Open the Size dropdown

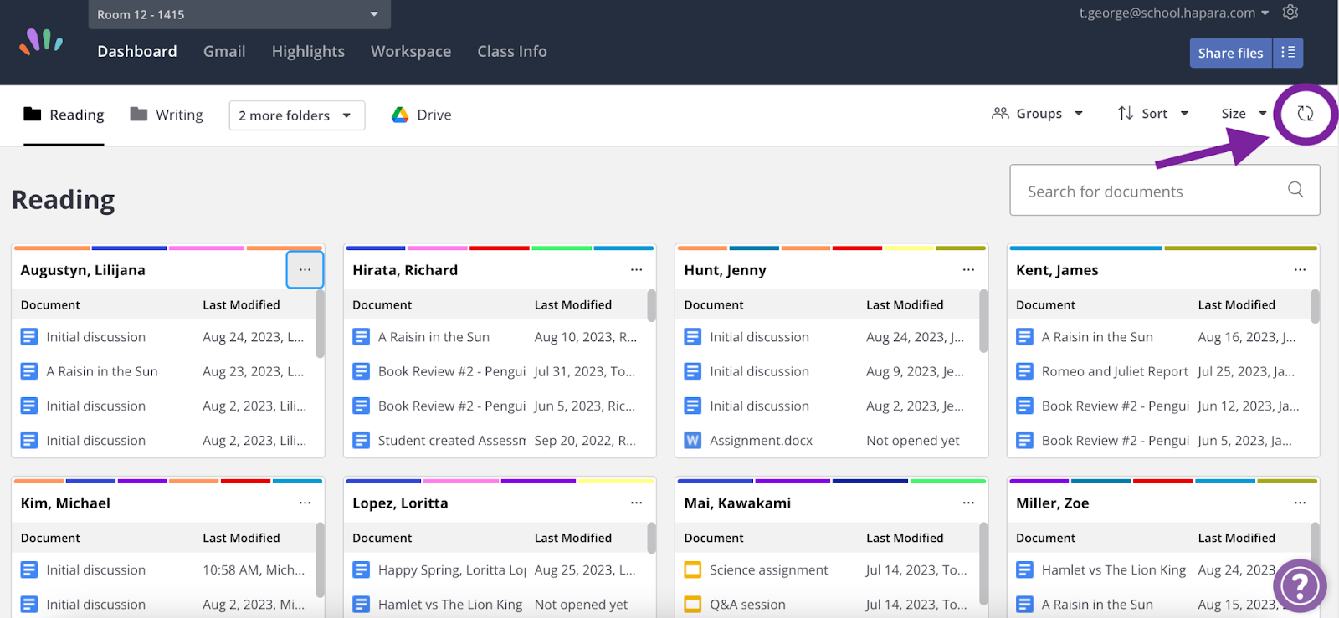(x=1244, y=114)
